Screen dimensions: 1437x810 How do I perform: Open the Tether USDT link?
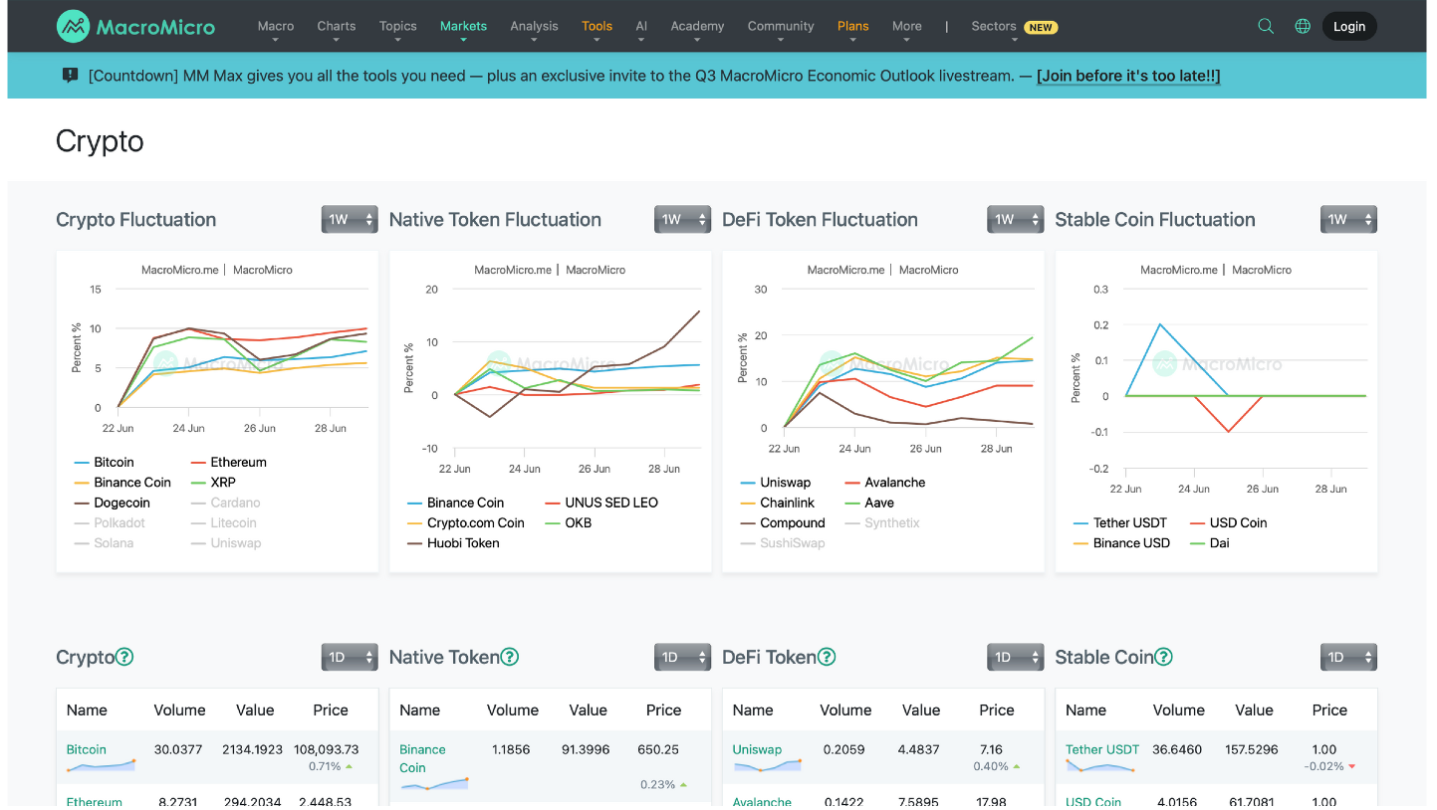point(1102,749)
